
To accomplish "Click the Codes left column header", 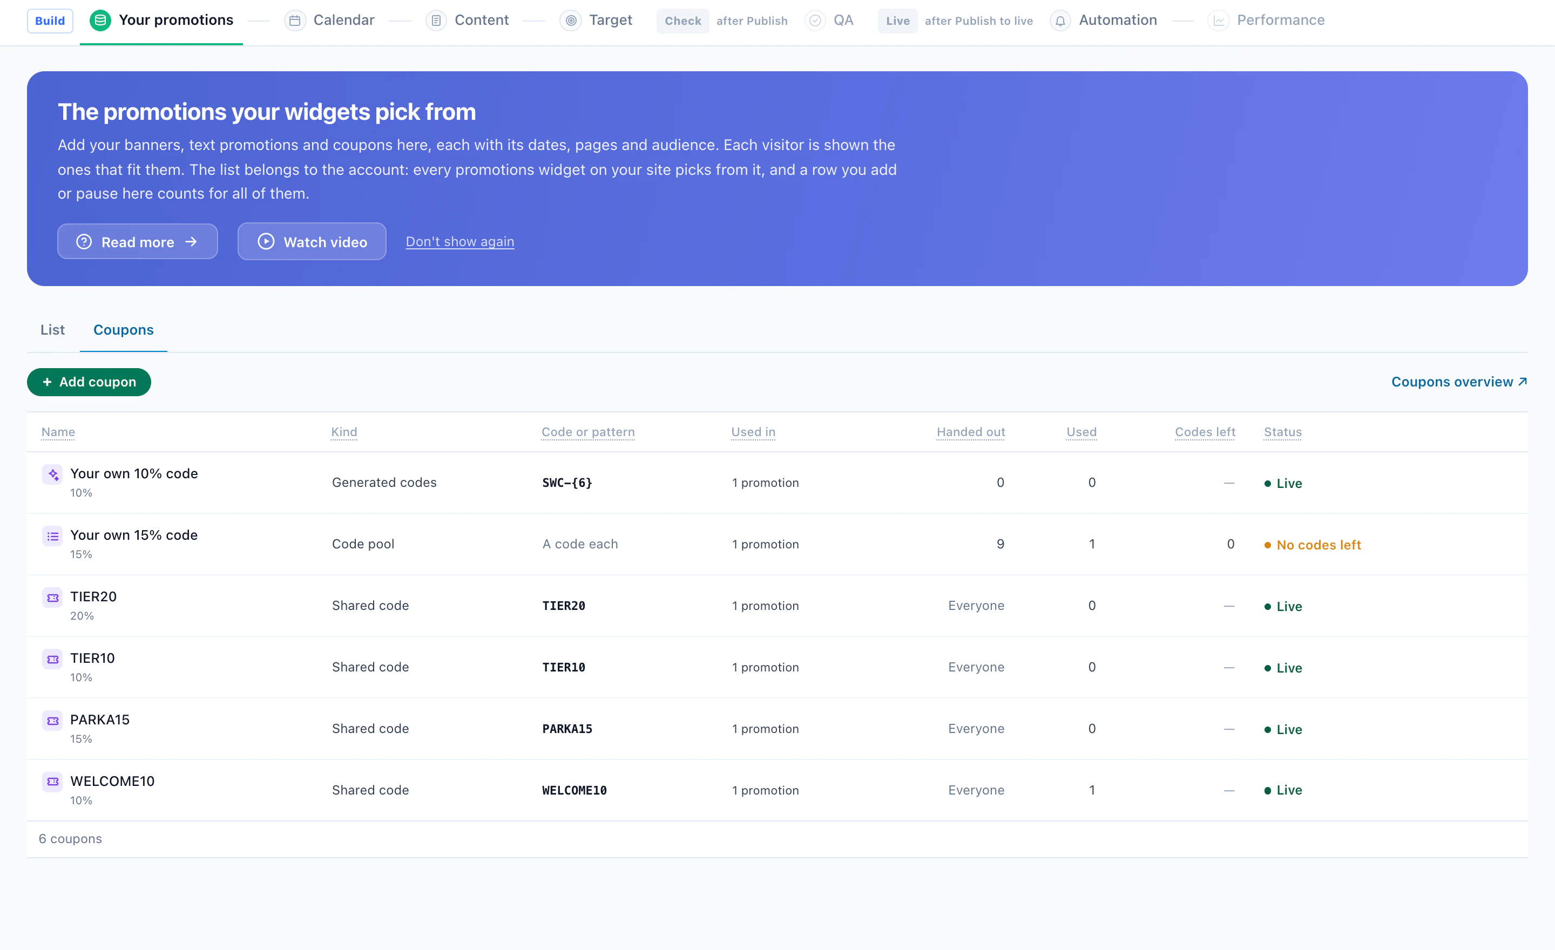I will pos(1205,432).
